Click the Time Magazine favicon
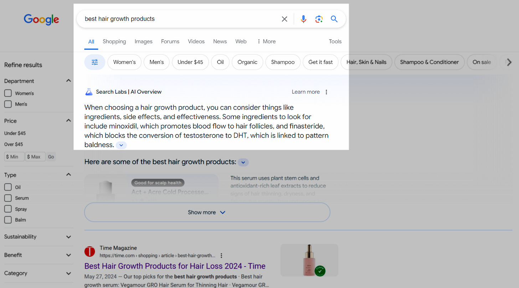 [90, 251]
